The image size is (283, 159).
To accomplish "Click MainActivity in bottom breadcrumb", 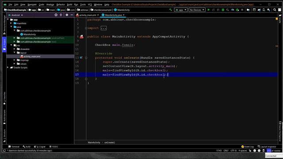I will click(x=94, y=142).
